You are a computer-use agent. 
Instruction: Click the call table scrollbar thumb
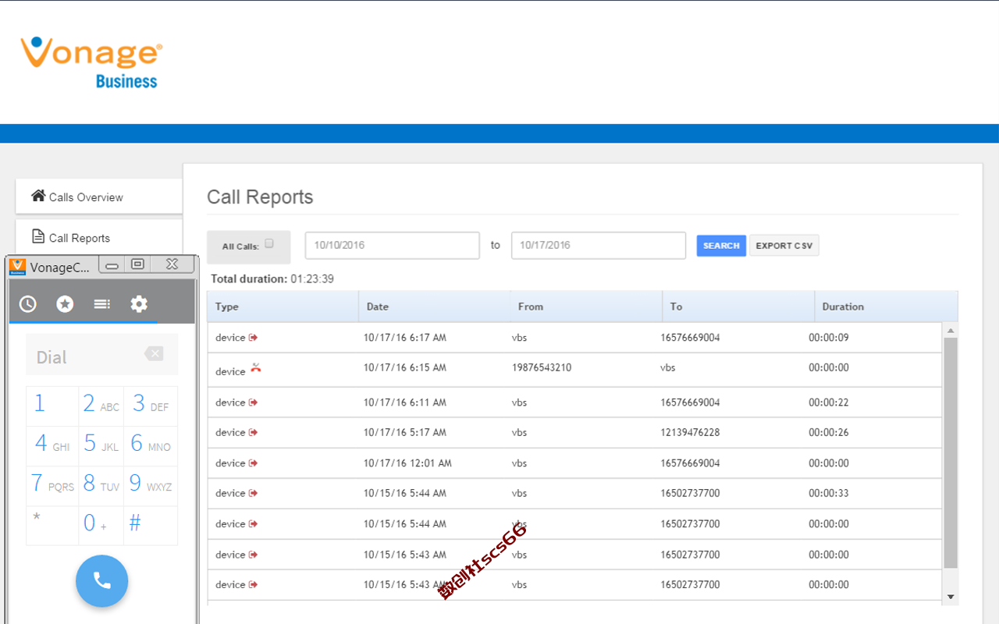click(x=951, y=452)
